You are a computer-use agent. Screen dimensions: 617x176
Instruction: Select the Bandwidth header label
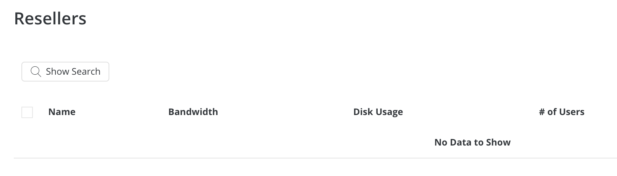(193, 112)
